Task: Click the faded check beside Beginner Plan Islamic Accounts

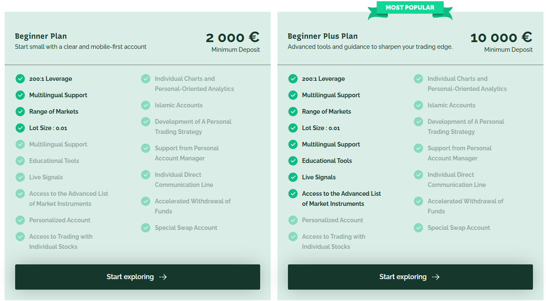Action: (146, 105)
